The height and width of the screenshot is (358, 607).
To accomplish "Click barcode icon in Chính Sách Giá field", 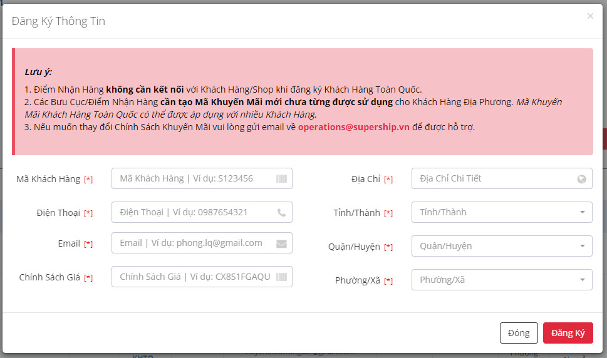I will 281,277.
